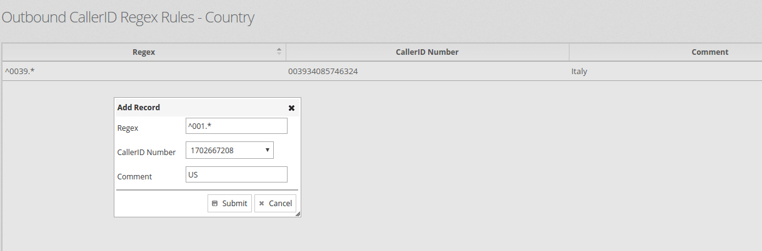Click the Comment label in the dialog
The width and height of the screenshot is (762, 251).
[x=134, y=176]
